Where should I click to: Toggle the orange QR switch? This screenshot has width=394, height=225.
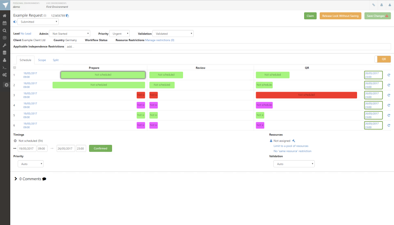click(383, 59)
